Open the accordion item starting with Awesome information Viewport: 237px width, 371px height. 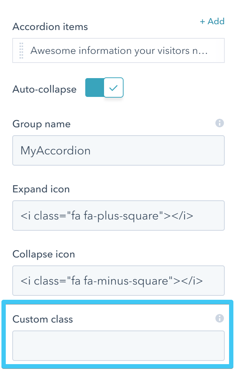click(118, 51)
